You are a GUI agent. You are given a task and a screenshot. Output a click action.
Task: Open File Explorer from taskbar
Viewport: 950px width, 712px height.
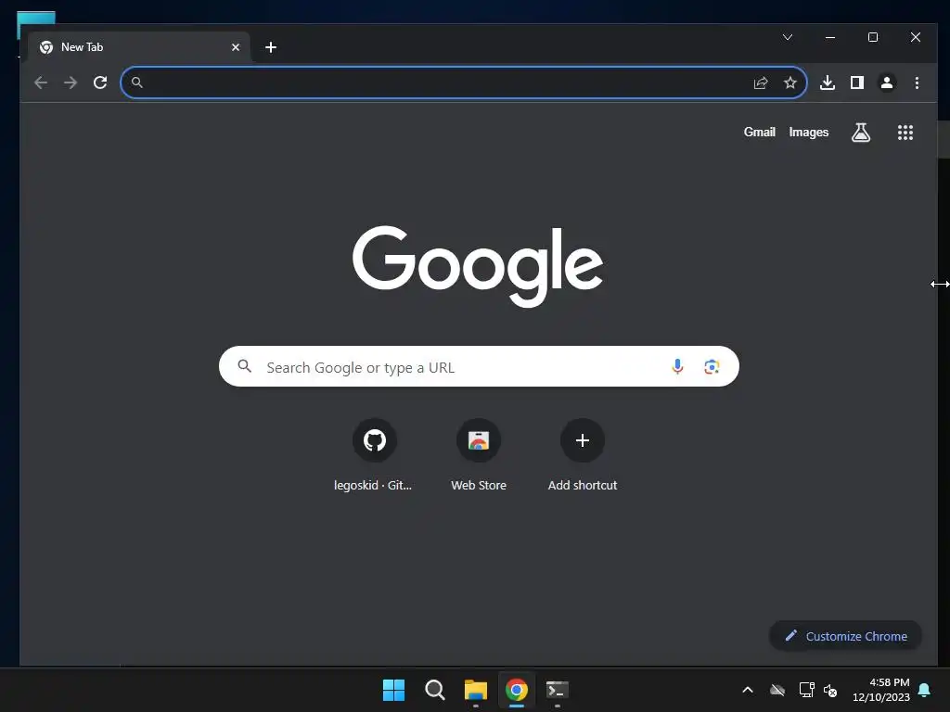(476, 690)
